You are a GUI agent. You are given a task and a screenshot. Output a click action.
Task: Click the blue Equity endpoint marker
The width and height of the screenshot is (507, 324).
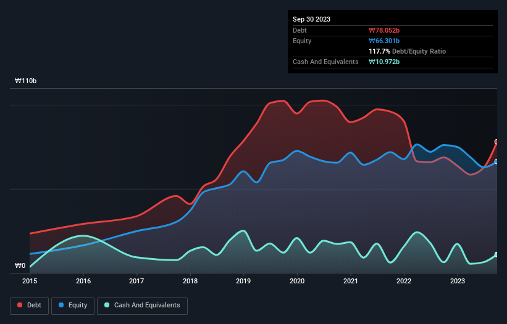[x=497, y=161]
